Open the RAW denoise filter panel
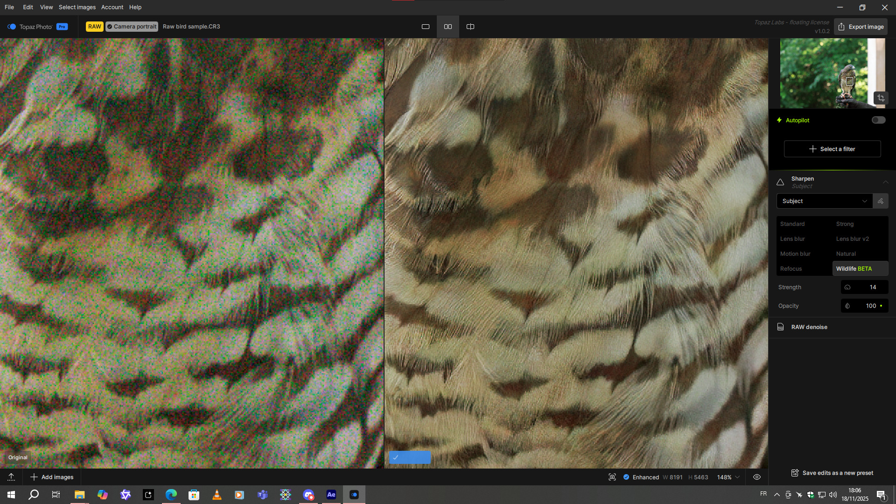Image resolution: width=896 pixels, height=504 pixels. click(x=809, y=327)
